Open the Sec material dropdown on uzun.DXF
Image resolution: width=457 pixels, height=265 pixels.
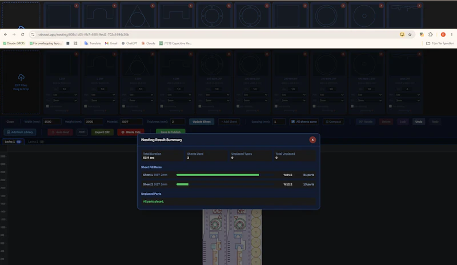pos(408,95)
